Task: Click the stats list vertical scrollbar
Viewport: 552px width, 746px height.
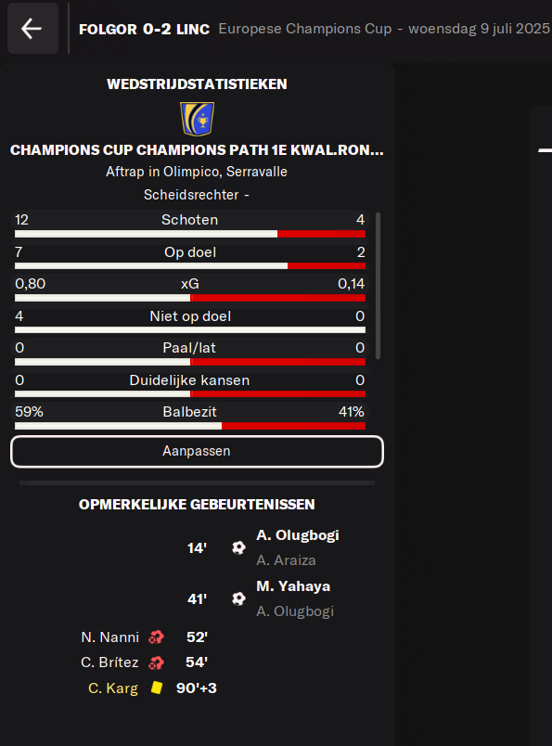Action: pos(378,286)
